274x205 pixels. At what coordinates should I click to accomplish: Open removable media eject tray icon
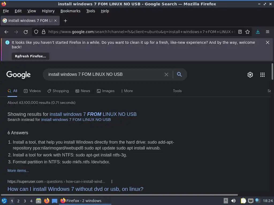(x=226, y=201)
